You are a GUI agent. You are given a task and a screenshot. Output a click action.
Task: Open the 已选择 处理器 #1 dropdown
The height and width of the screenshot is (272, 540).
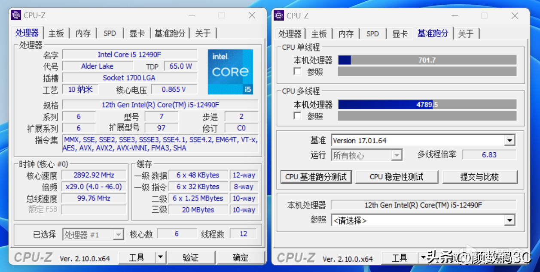coord(118,235)
